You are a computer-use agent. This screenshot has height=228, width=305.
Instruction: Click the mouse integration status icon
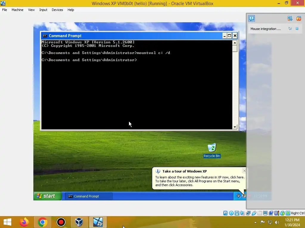point(282,213)
